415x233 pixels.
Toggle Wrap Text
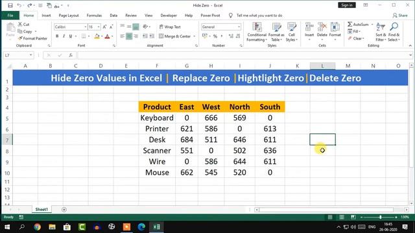click(x=170, y=27)
